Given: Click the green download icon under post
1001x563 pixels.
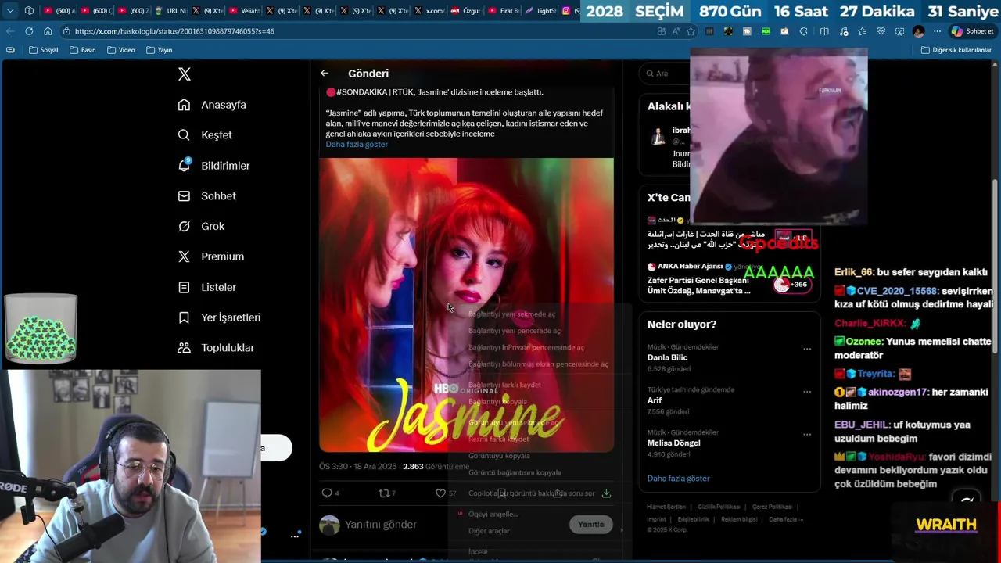Looking at the screenshot, I should [x=606, y=493].
